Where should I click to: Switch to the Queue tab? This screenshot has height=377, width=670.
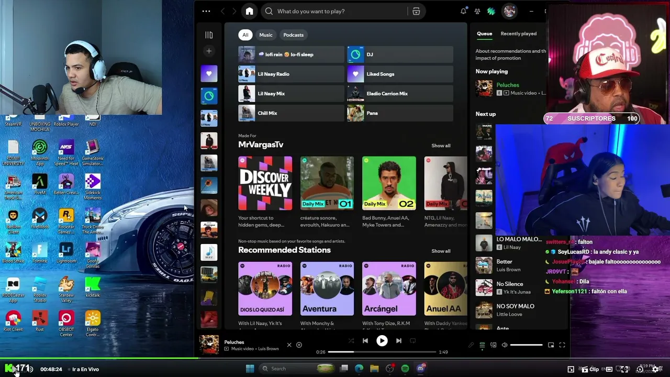(484, 34)
